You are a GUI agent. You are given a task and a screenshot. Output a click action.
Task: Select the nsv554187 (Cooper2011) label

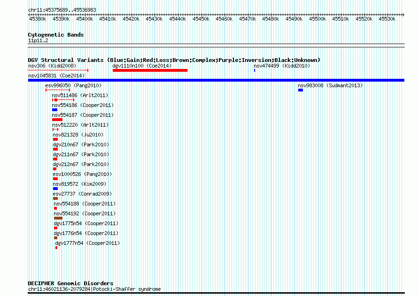tap(83, 115)
